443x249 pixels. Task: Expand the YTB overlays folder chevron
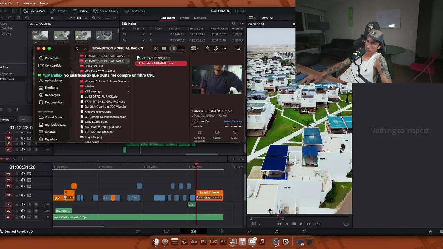128,91
